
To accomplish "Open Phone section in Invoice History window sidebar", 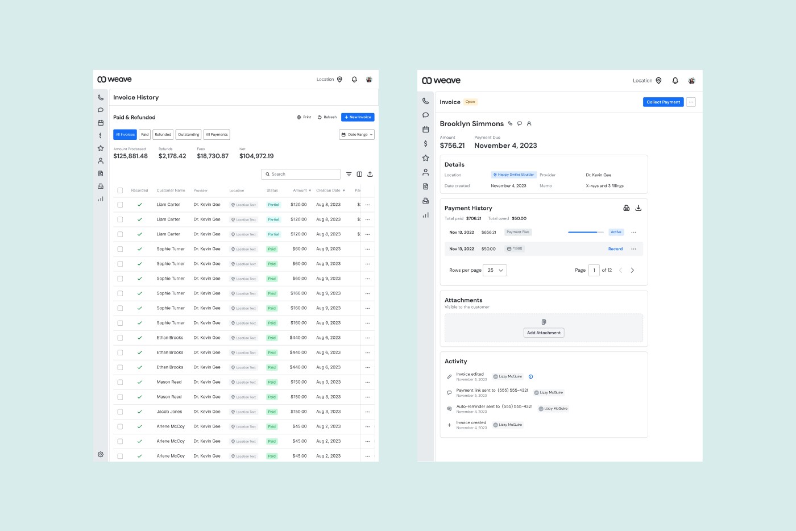I will click(101, 97).
